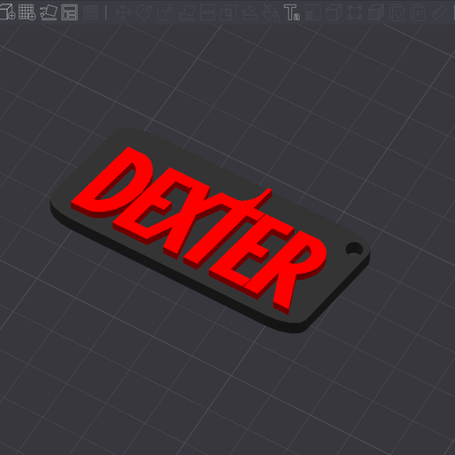This screenshot has height=455, width=455.
Task: Click the L-shaped corner icon after Text
Action: [x=313, y=12]
